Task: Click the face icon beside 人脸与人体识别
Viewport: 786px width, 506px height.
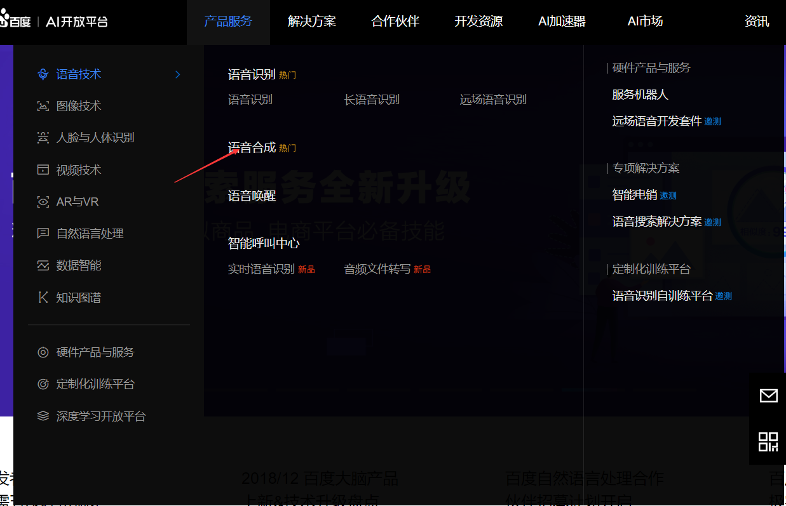Action: pyautogui.click(x=43, y=138)
